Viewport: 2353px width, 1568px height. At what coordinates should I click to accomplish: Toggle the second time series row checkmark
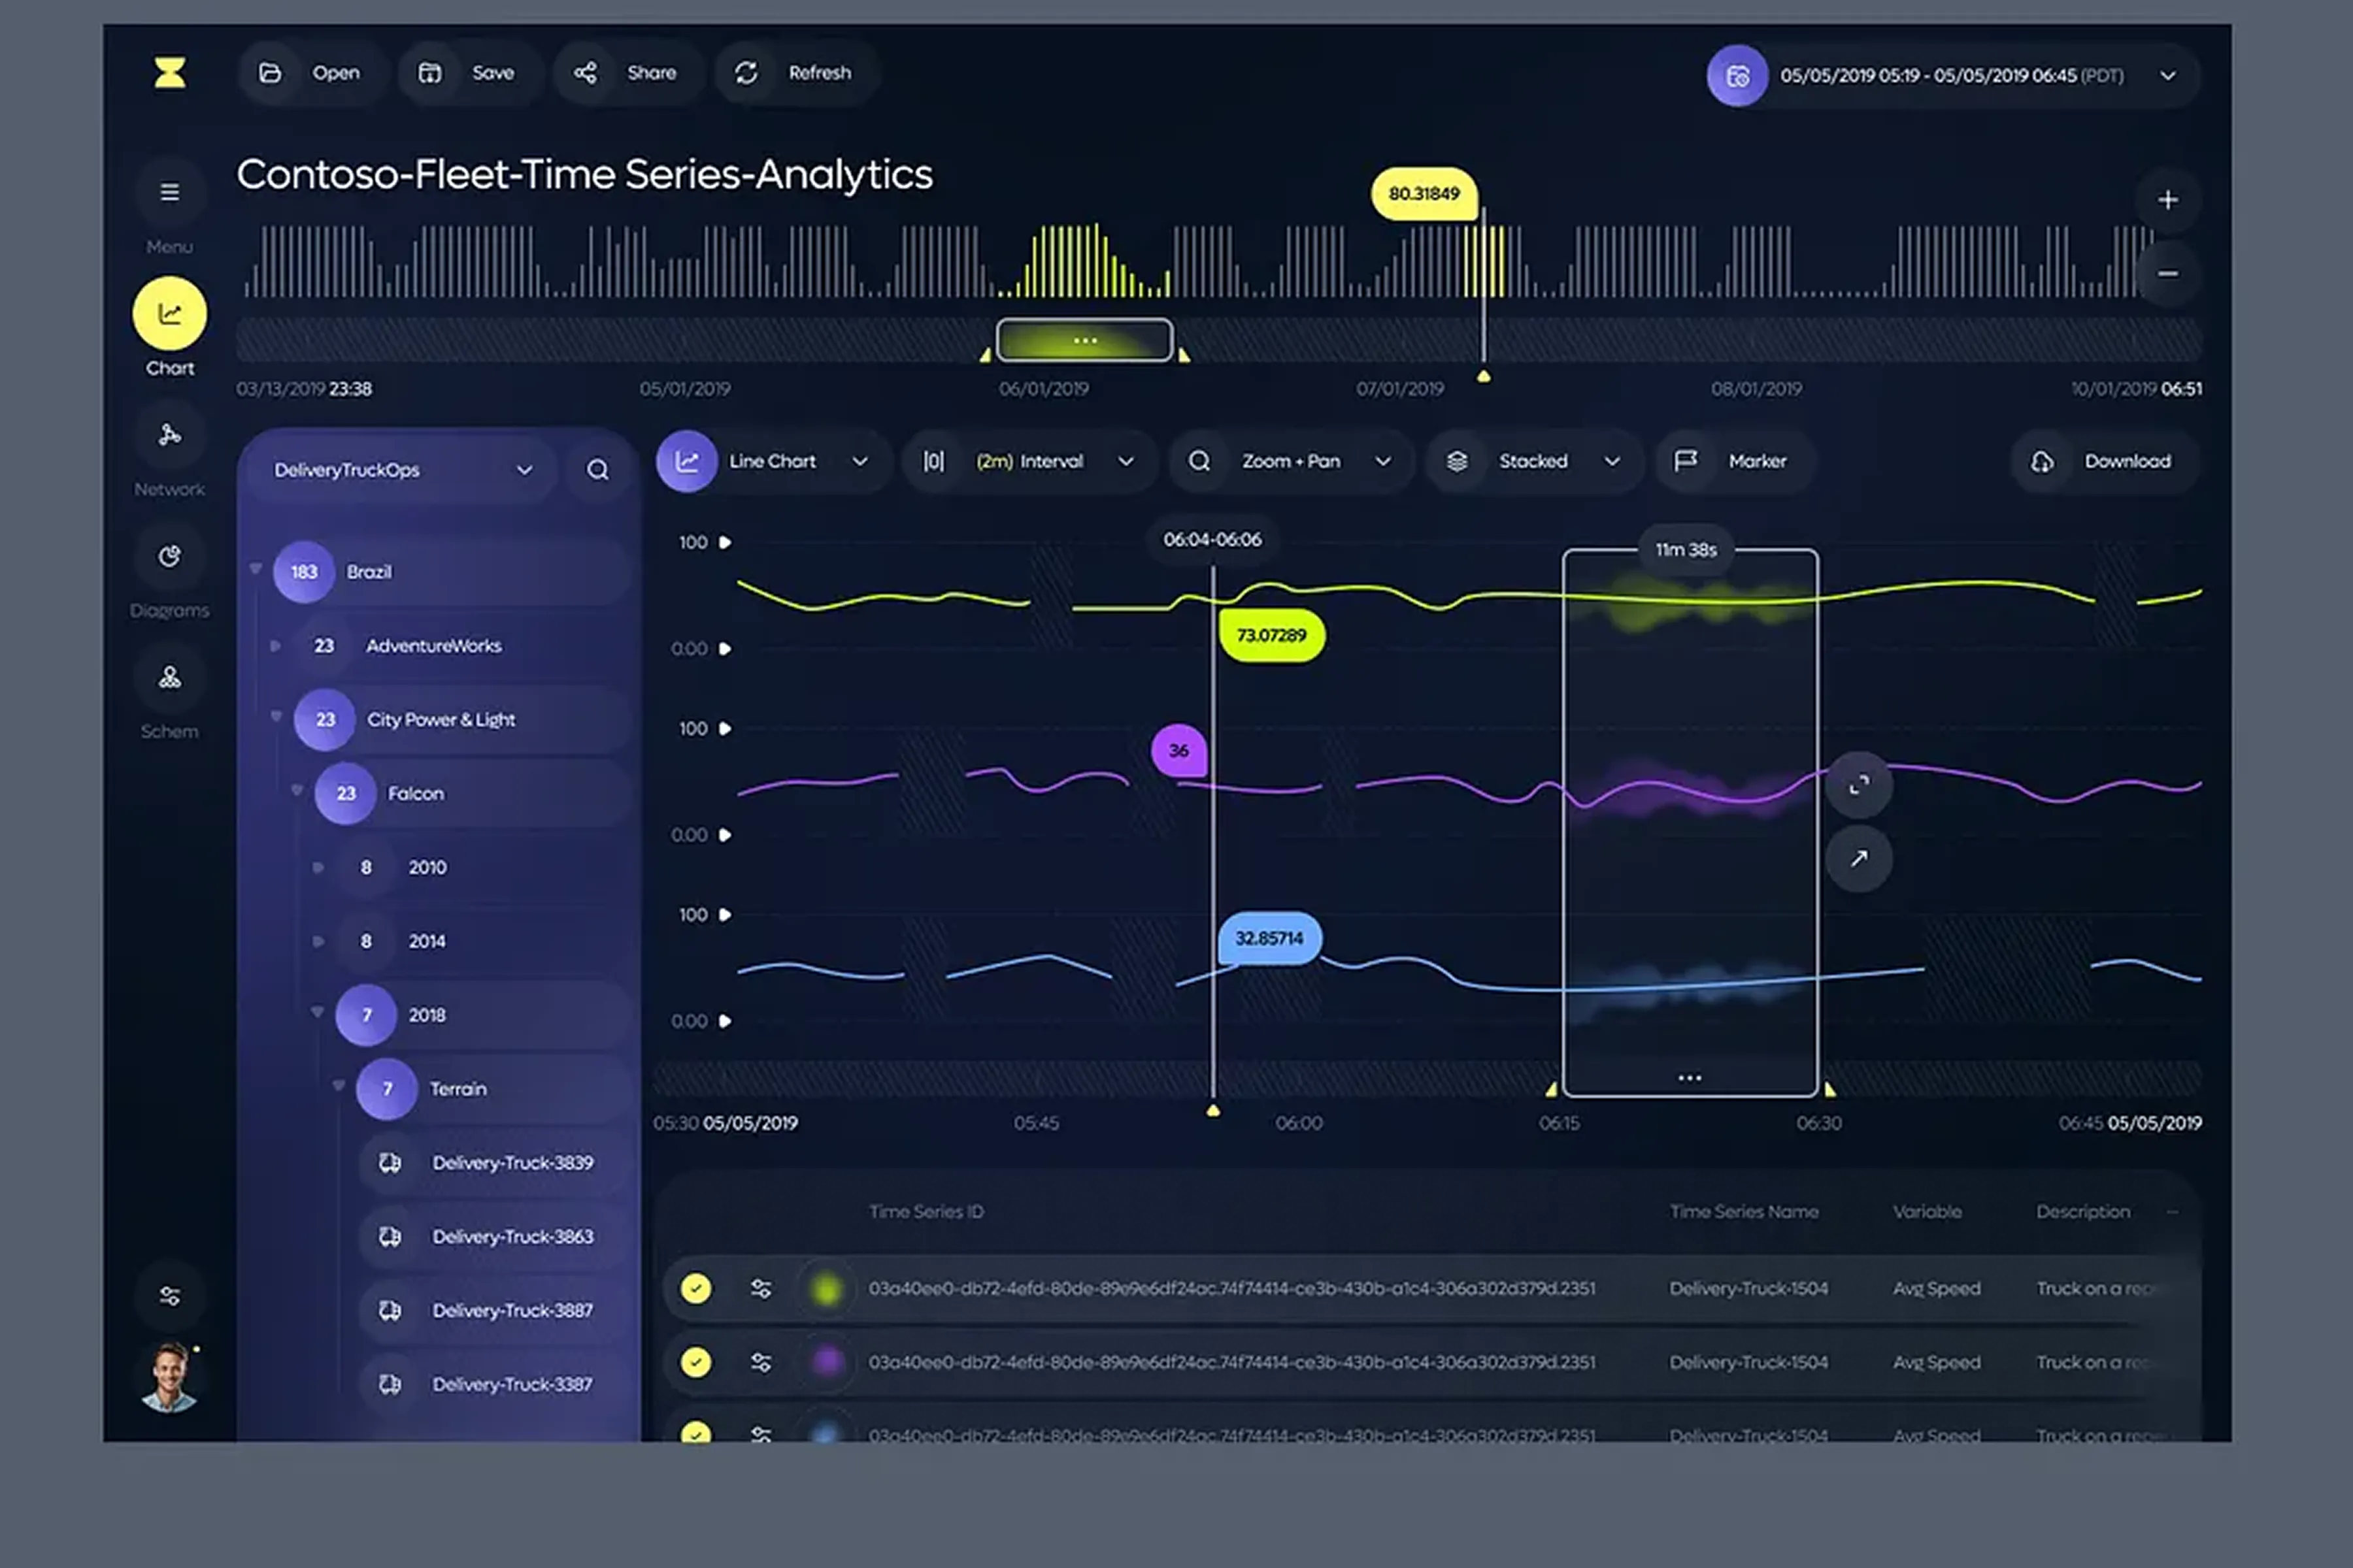(x=696, y=1362)
